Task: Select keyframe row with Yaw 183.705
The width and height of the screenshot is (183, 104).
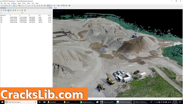Action: pyautogui.click(x=26, y=22)
